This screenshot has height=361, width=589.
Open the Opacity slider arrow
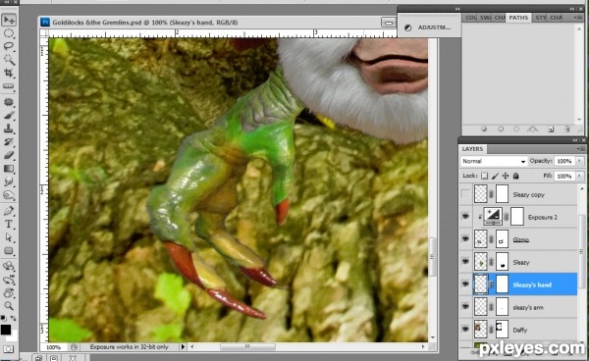579,161
